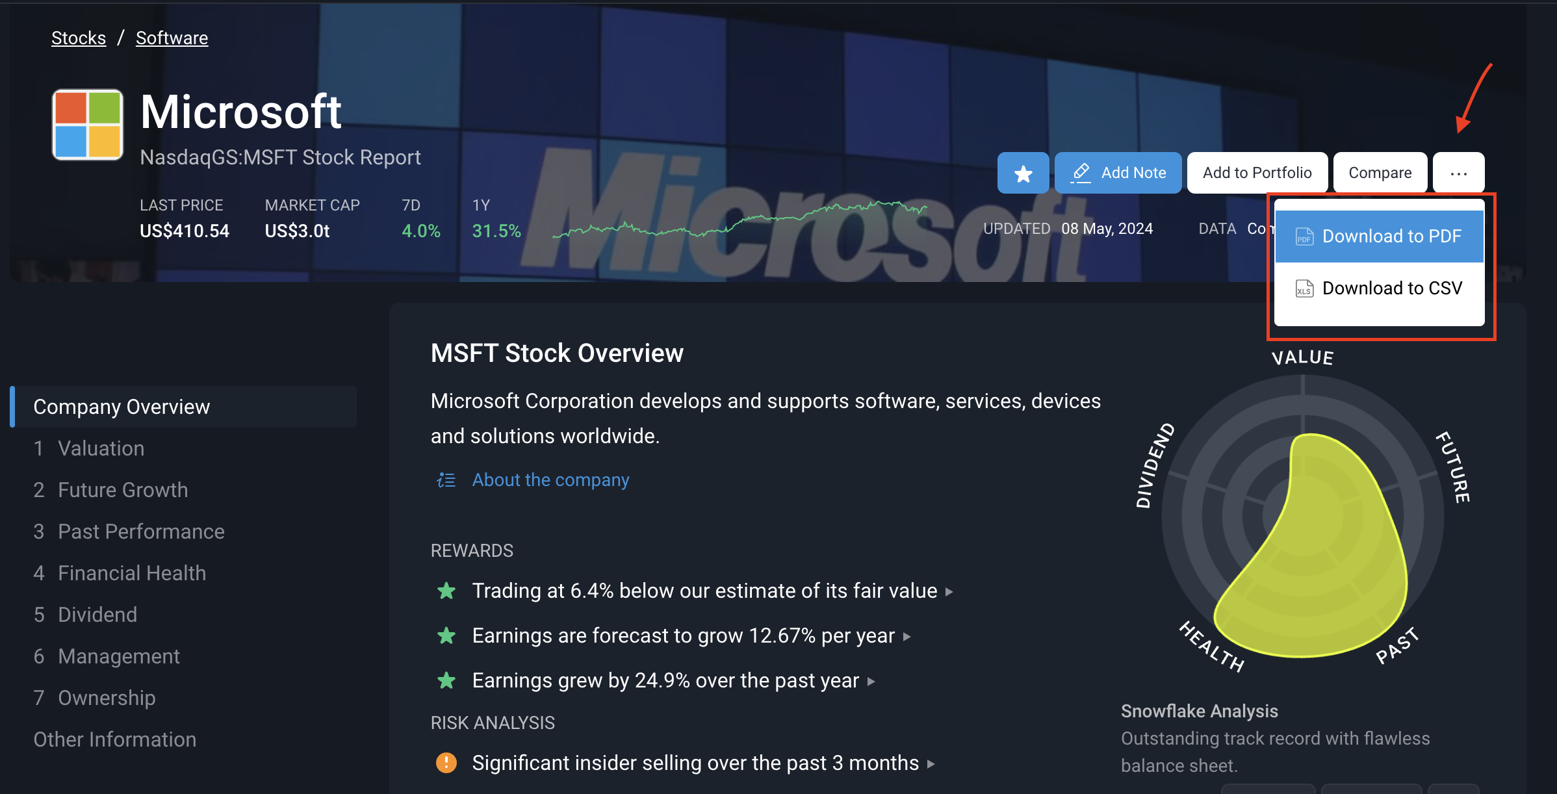This screenshot has width=1557, height=794.
Task: Click the updated date 08 May, 2024
Action: coord(1107,229)
